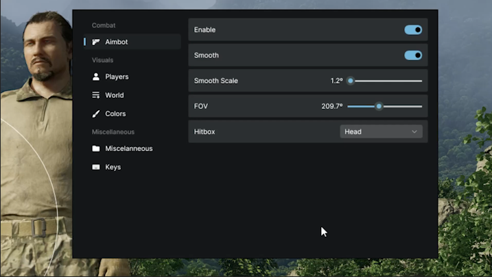Switch to the Players section
Screen dimensions: 492x277
pos(117,77)
